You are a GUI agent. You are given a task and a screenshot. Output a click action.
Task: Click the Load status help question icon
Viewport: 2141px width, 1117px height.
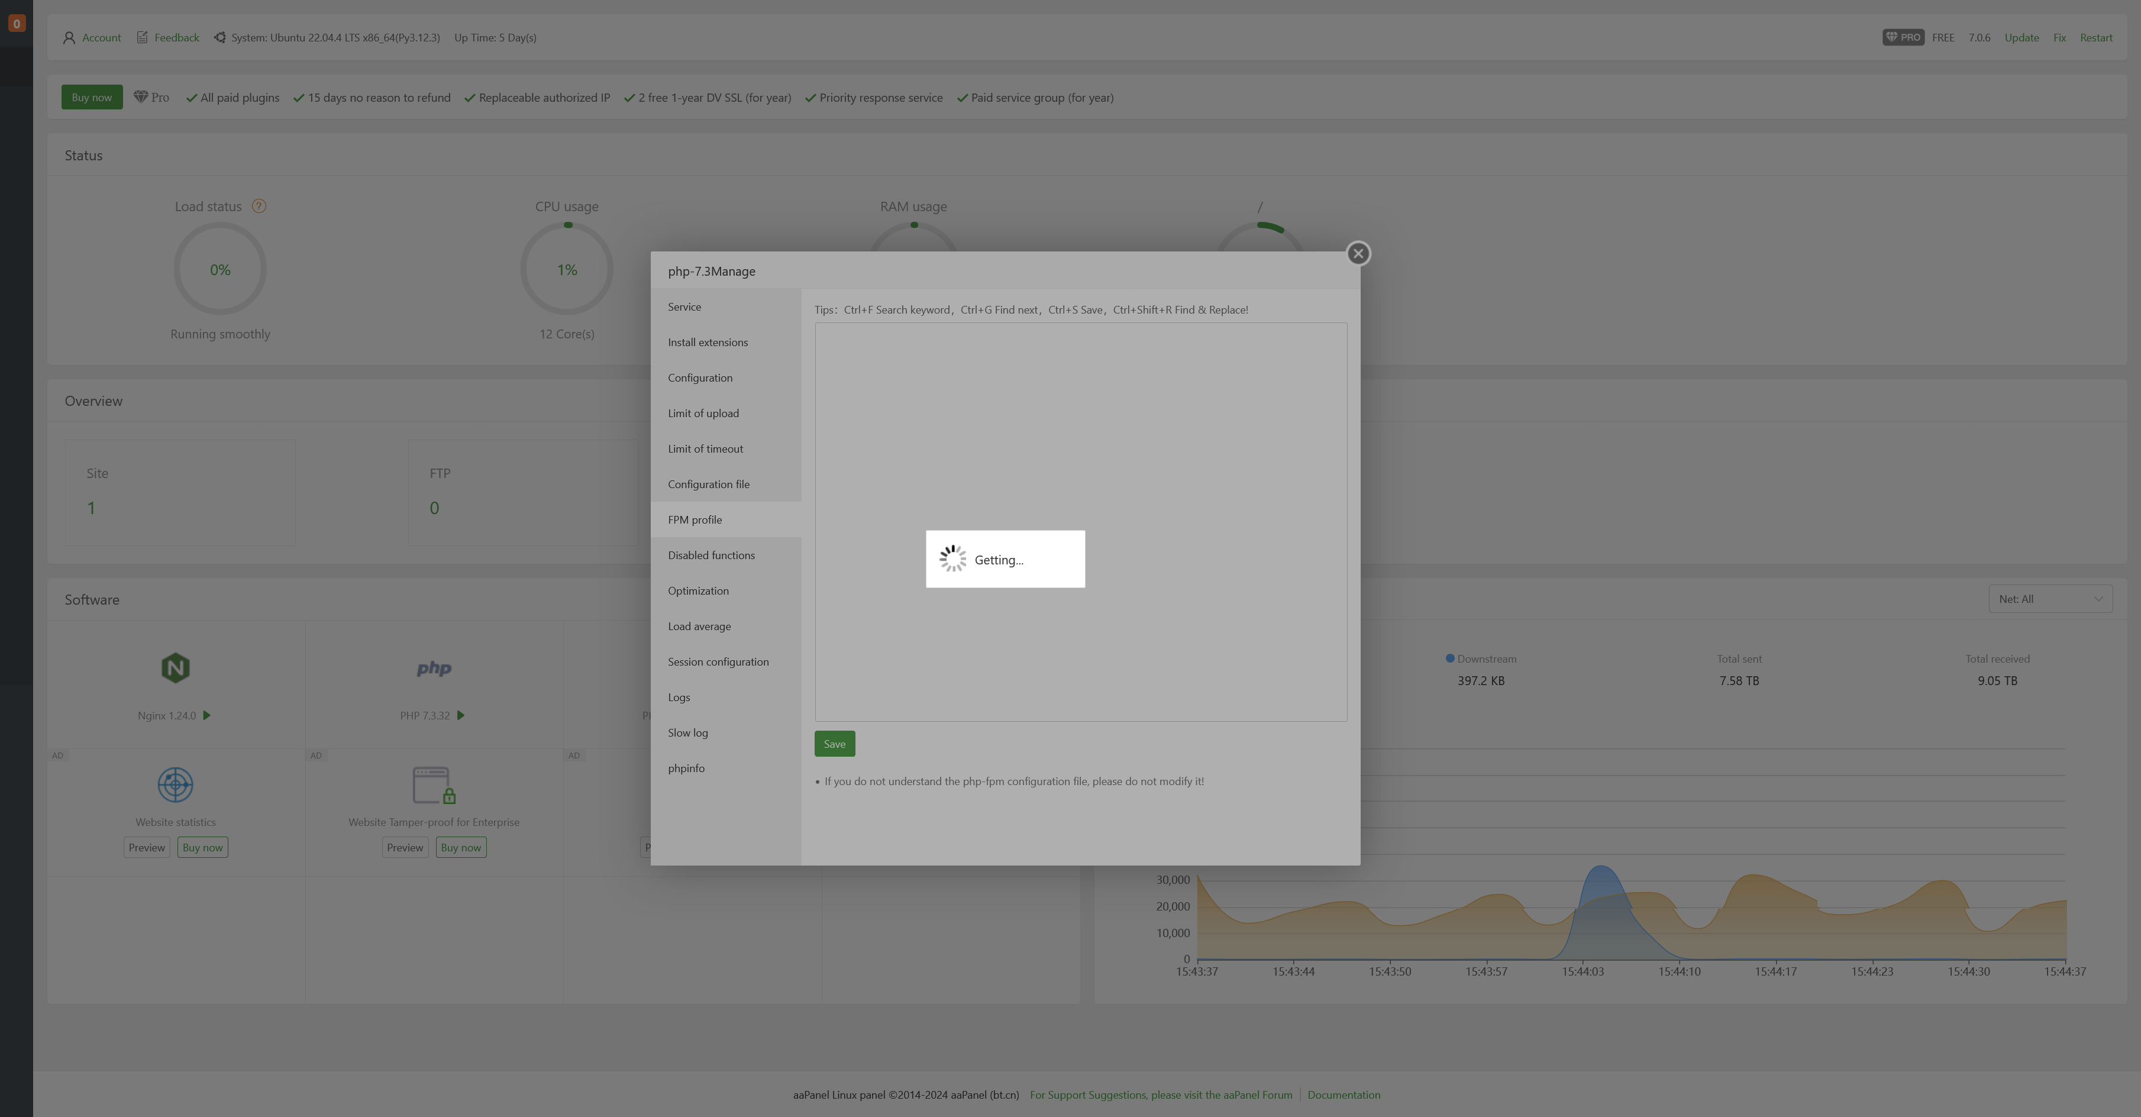[x=259, y=205]
